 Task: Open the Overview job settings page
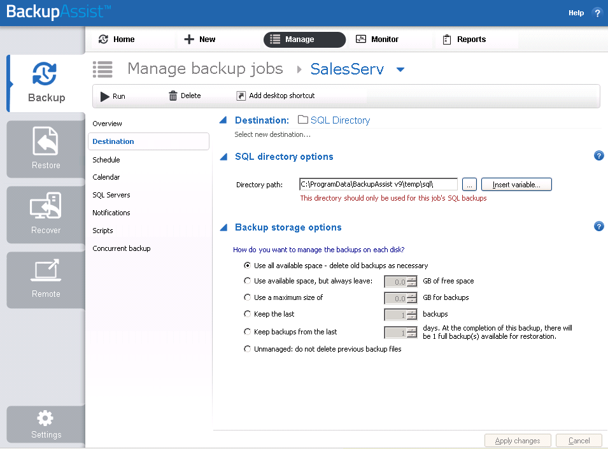[x=107, y=124]
